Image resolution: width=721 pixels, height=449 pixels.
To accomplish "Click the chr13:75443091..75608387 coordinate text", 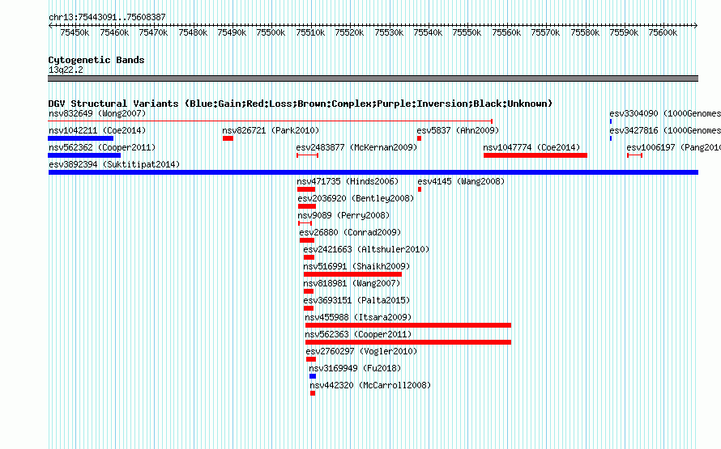I will [107, 17].
